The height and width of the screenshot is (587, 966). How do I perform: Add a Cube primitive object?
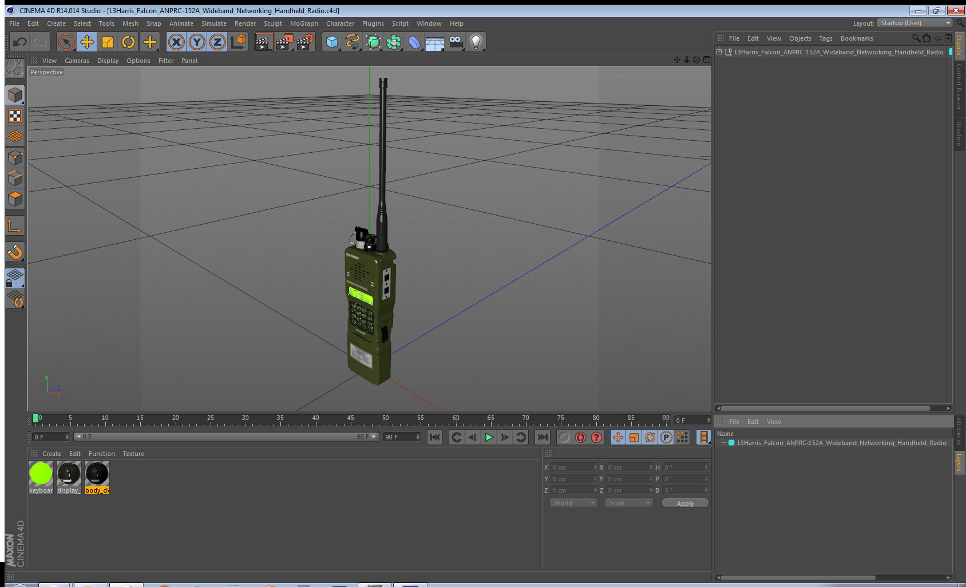tap(332, 42)
